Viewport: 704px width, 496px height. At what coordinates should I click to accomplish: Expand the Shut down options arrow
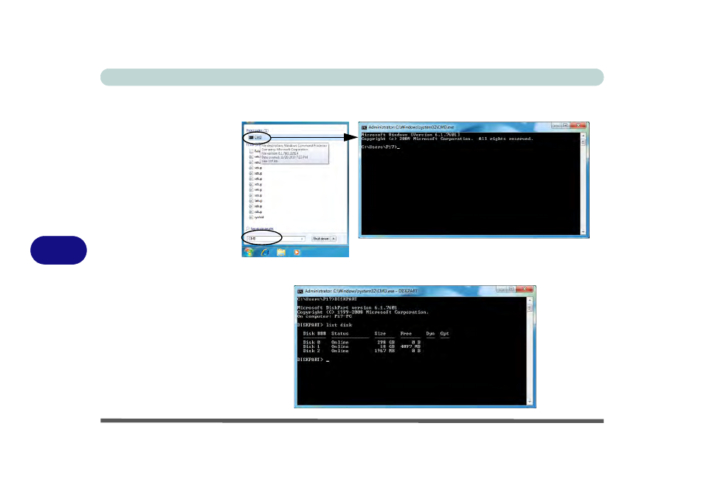334,239
